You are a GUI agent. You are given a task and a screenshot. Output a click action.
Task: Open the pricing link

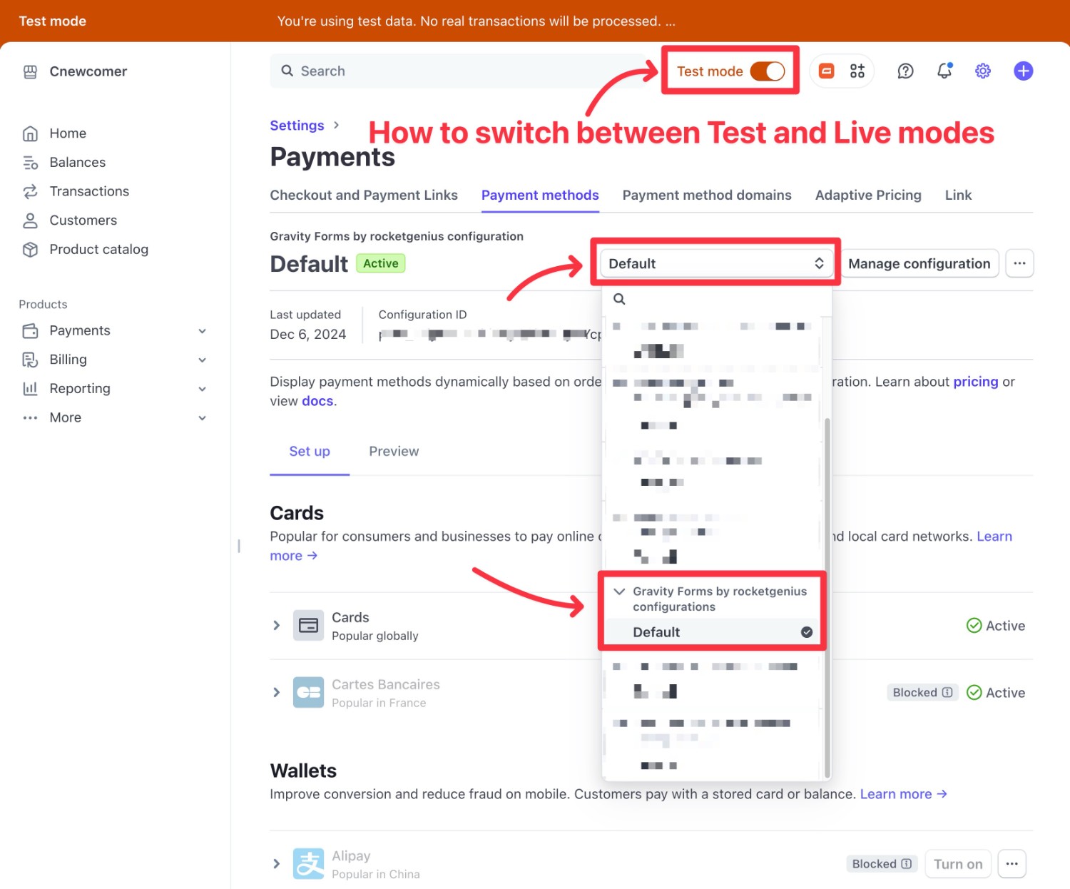click(976, 382)
